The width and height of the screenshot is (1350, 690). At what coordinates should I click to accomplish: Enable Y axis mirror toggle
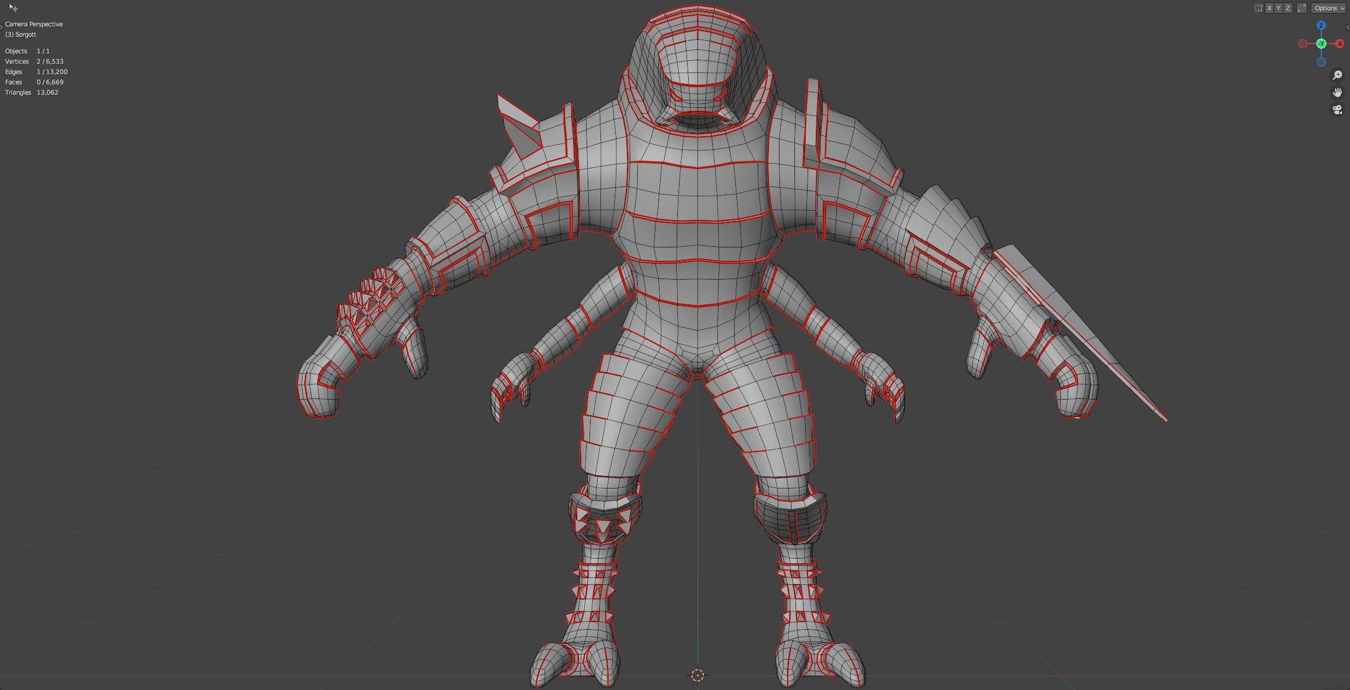(1278, 8)
